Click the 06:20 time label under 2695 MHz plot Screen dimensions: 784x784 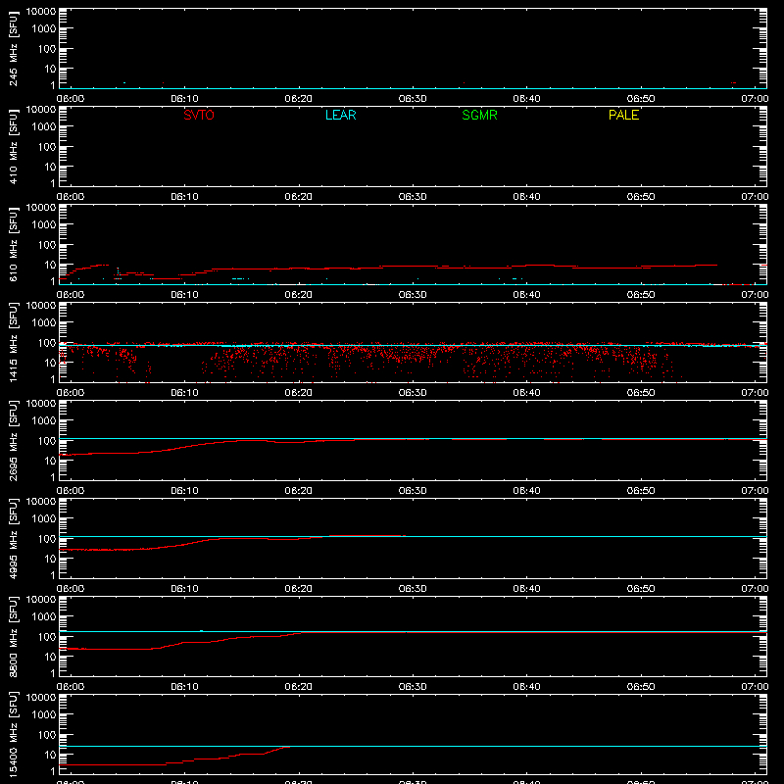click(299, 491)
